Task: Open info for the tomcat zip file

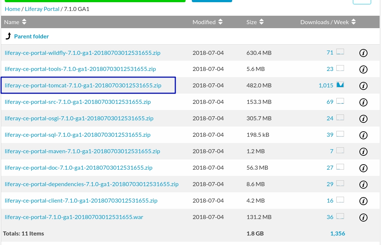Action: click(x=363, y=86)
